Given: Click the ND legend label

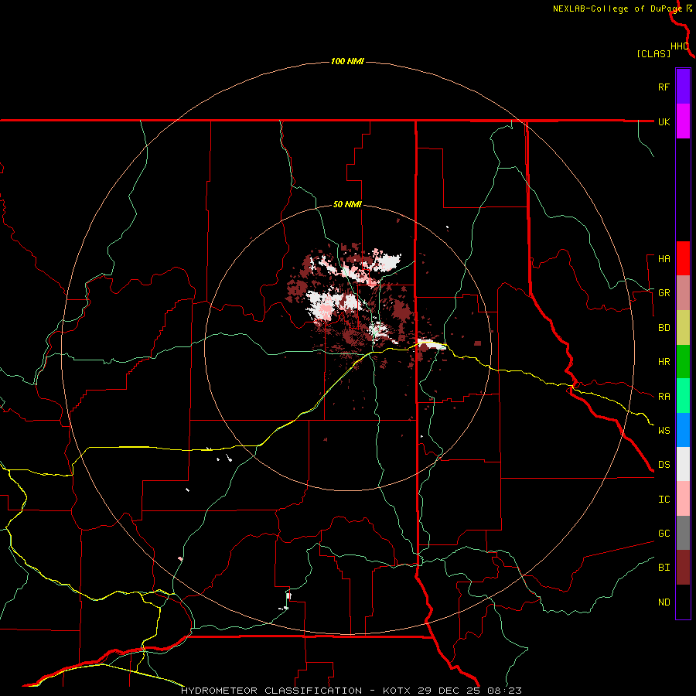Looking at the screenshot, I should [664, 602].
